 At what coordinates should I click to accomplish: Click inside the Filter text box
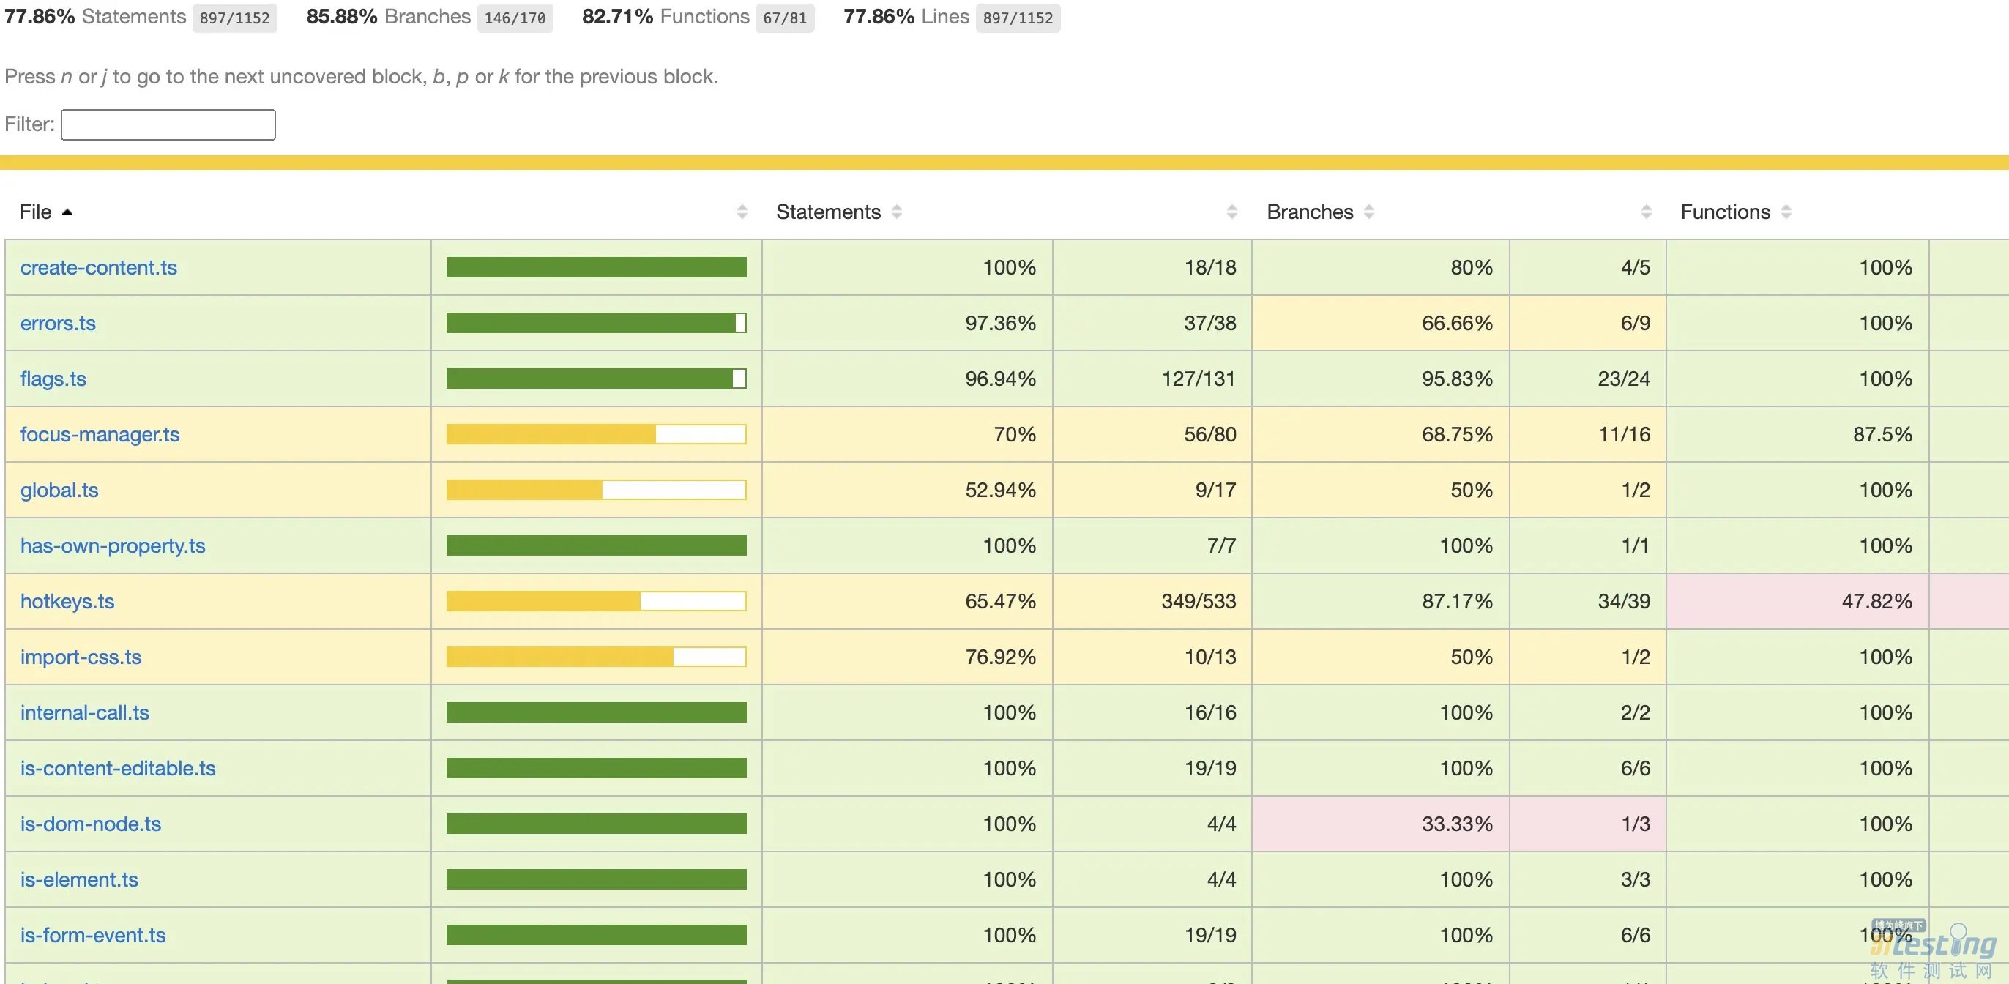168,124
